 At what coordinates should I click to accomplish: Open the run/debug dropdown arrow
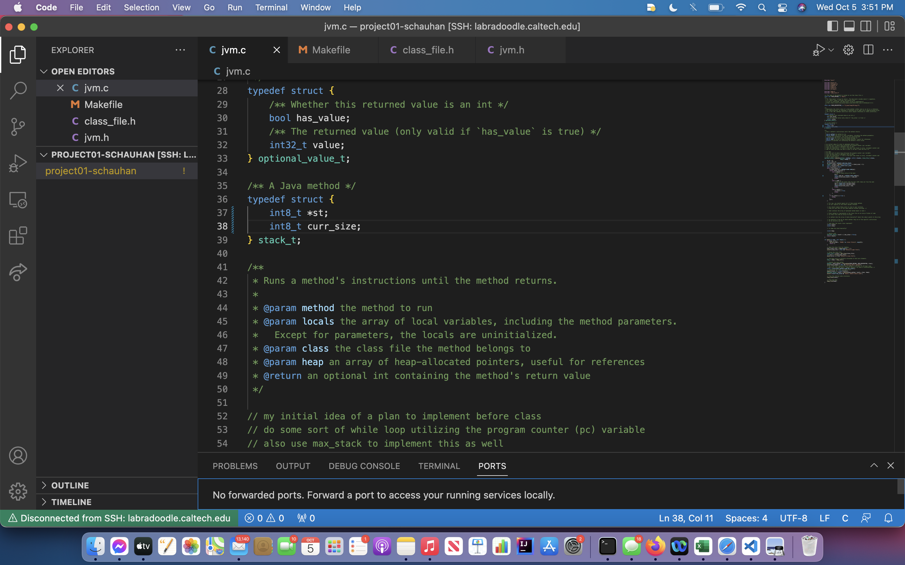click(x=831, y=50)
